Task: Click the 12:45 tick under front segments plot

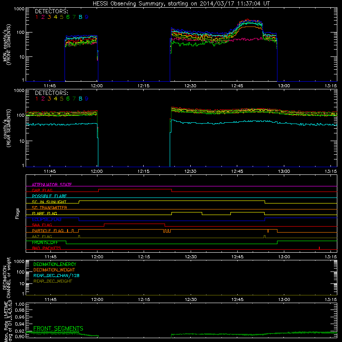Action: click(x=237, y=86)
